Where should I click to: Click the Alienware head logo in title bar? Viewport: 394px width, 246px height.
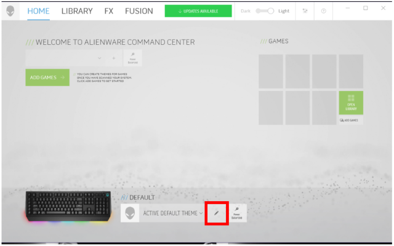[x=10, y=11]
